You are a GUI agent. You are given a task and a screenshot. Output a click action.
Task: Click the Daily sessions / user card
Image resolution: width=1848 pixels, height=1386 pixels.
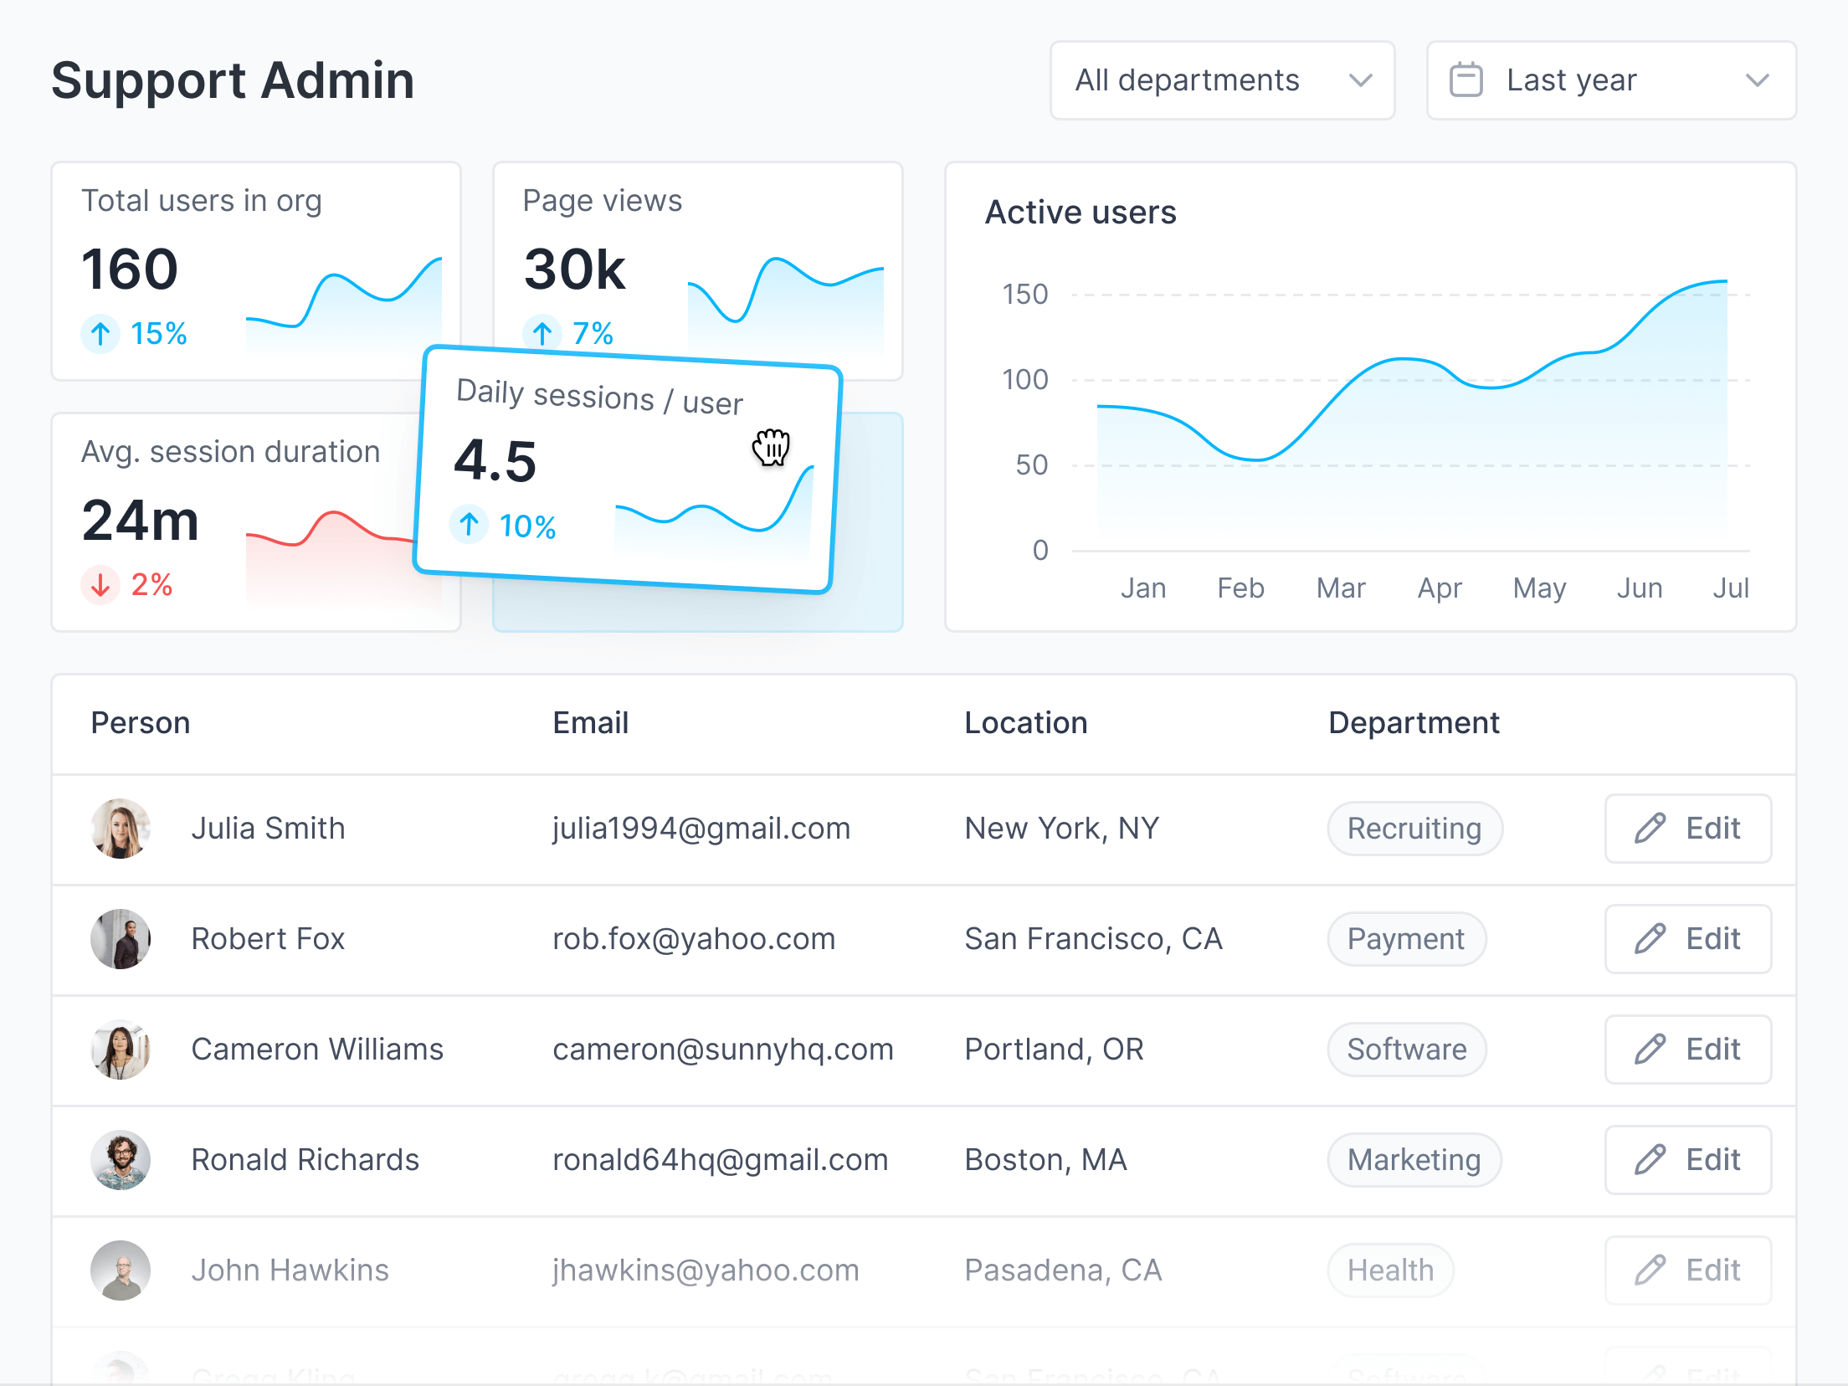click(x=628, y=469)
